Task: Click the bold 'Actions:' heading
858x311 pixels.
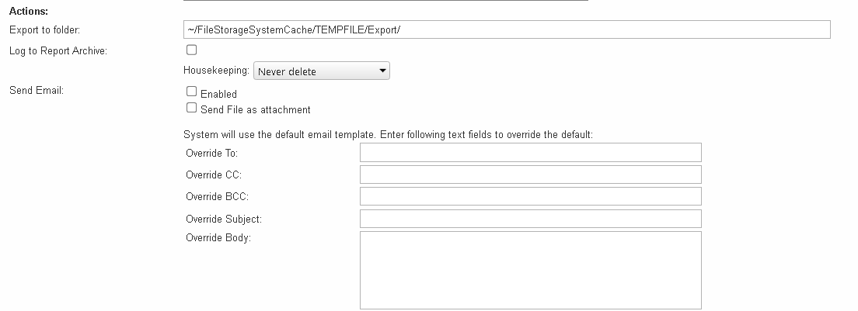Action: pos(29,11)
